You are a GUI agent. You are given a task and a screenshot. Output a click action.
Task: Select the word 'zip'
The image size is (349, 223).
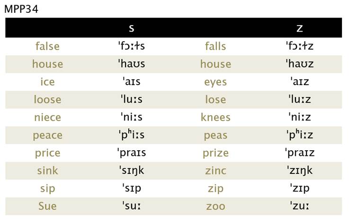pos(215,189)
